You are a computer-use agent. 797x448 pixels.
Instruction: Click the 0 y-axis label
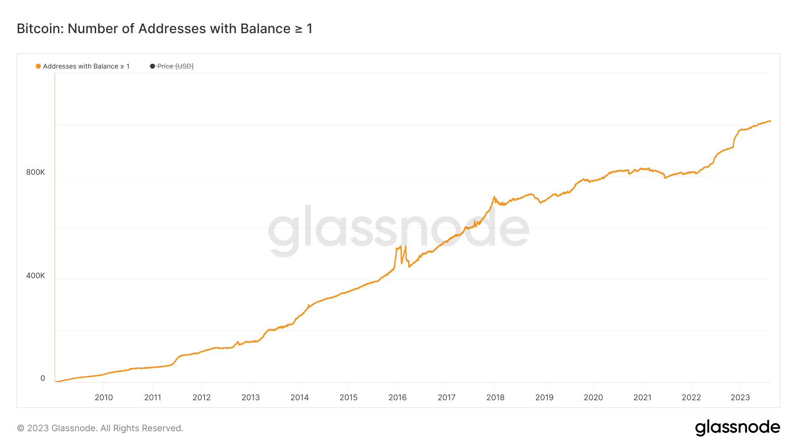43,378
